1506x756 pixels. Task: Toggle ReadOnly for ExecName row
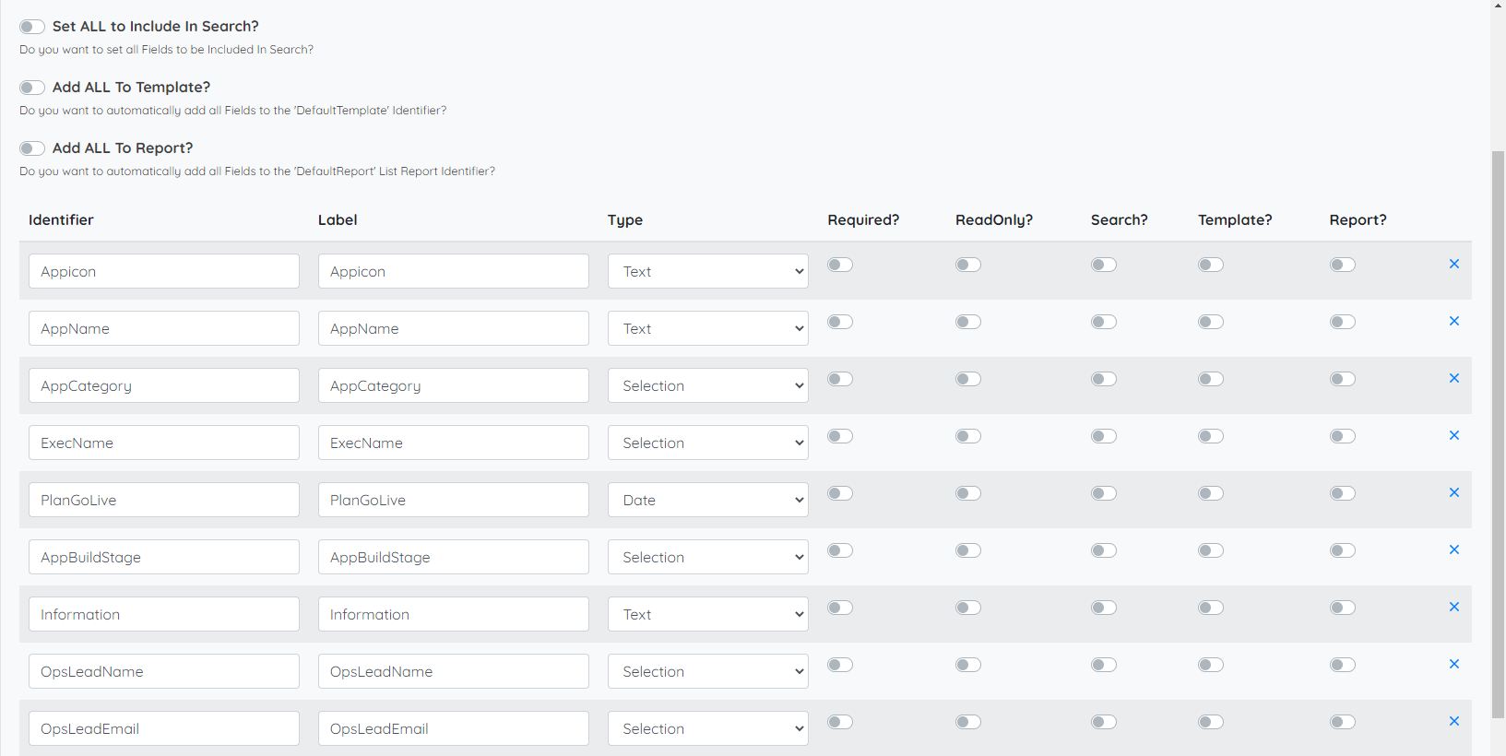tap(968, 436)
